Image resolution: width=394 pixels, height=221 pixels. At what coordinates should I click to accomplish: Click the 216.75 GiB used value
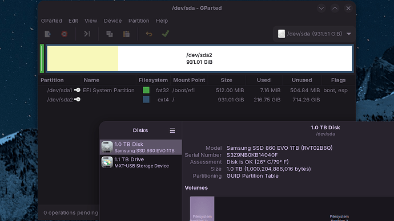click(x=267, y=100)
